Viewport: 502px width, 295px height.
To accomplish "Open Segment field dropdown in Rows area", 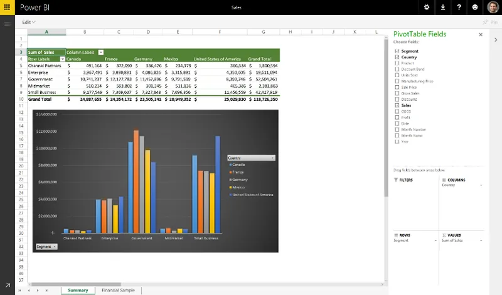I will tap(435, 241).
